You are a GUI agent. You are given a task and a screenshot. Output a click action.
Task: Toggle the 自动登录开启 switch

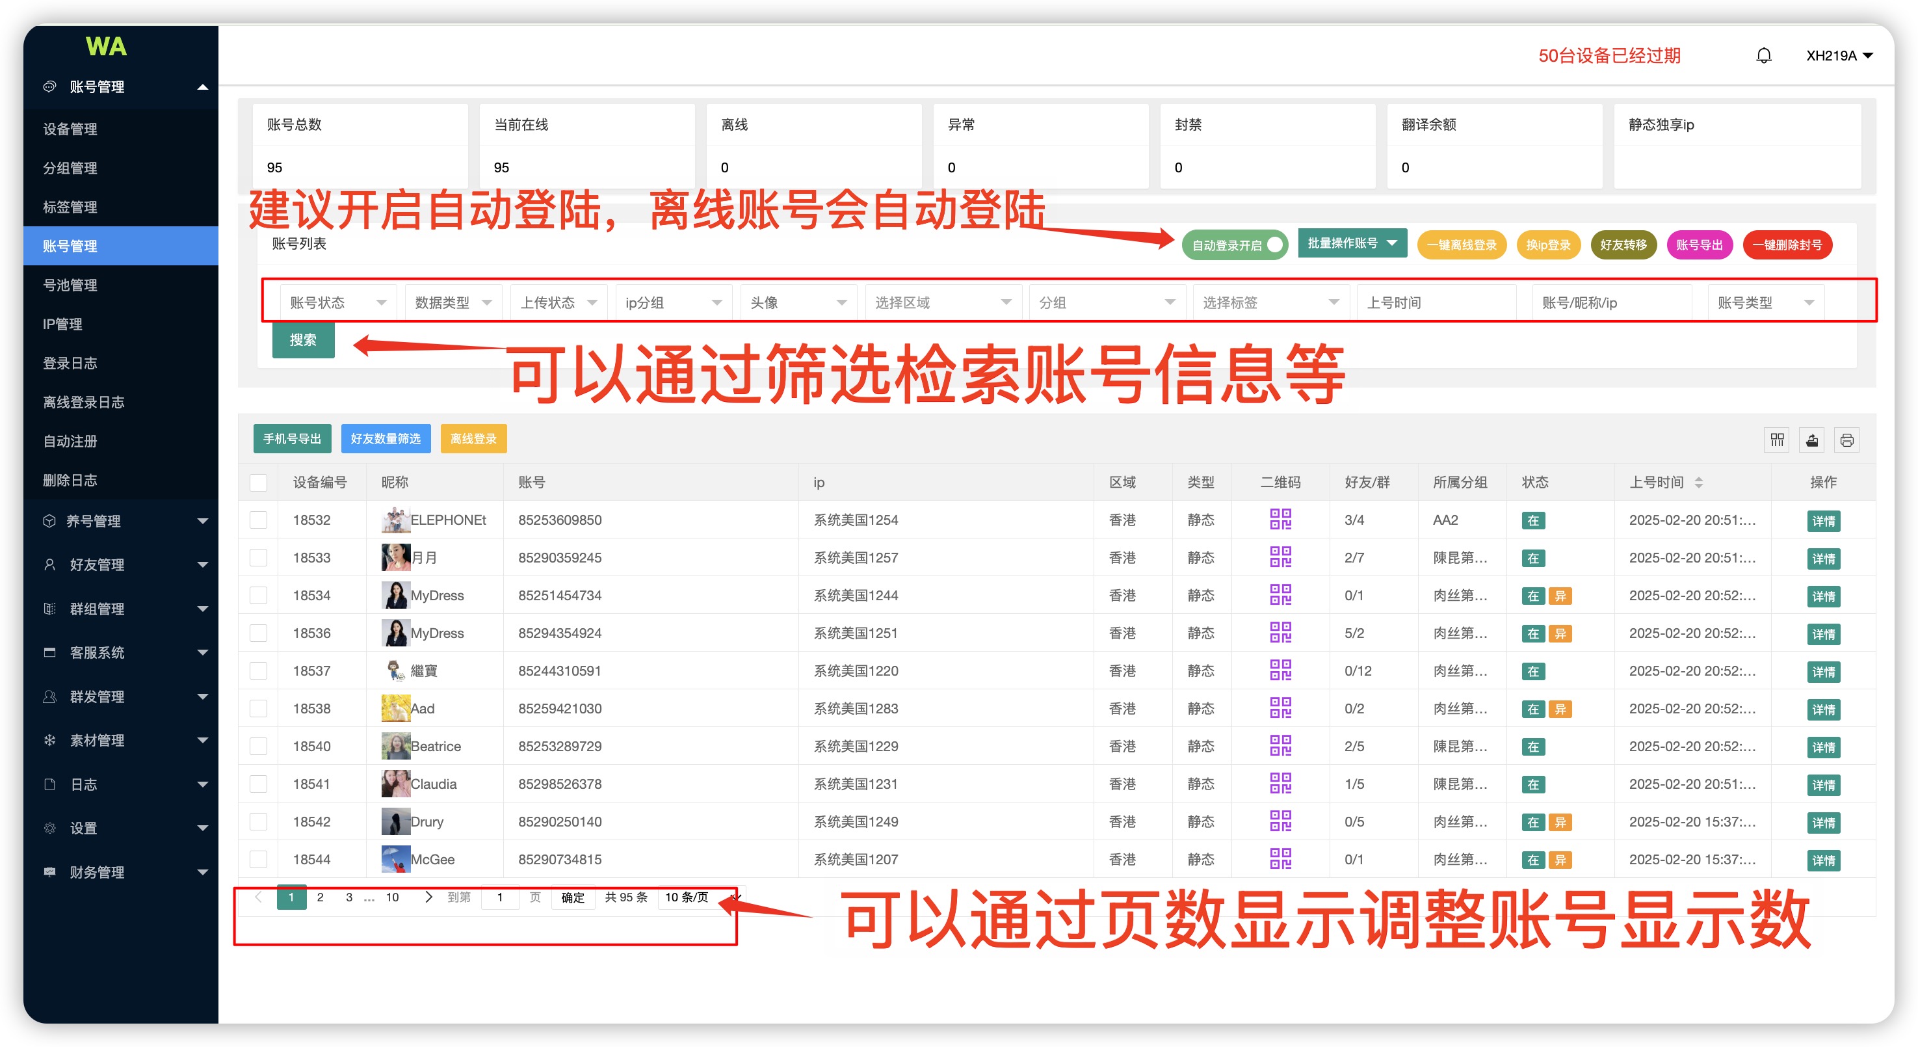(1235, 245)
